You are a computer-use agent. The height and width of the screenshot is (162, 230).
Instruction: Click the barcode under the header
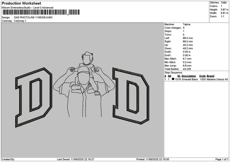tap(41, 12)
